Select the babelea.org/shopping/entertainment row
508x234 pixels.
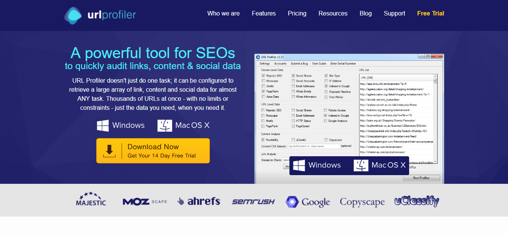396,110
